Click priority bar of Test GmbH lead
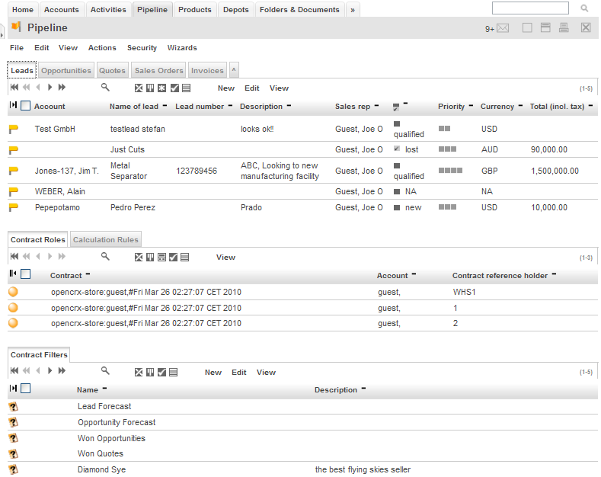The image size is (601, 477). pyautogui.click(x=444, y=129)
